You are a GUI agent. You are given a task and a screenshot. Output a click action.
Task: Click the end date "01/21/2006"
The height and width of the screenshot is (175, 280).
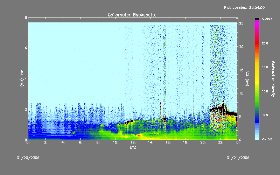point(238,158)
